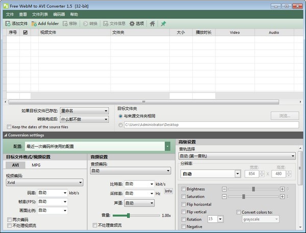
Task: Click the minus icon beside Saturation slider
Action: pyautogui.click(x=224, y=196)
